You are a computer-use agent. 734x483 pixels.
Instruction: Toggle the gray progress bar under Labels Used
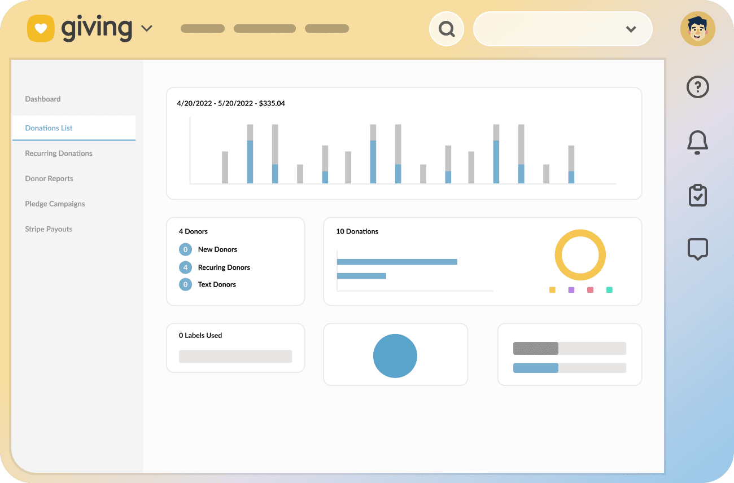(235, 356)
